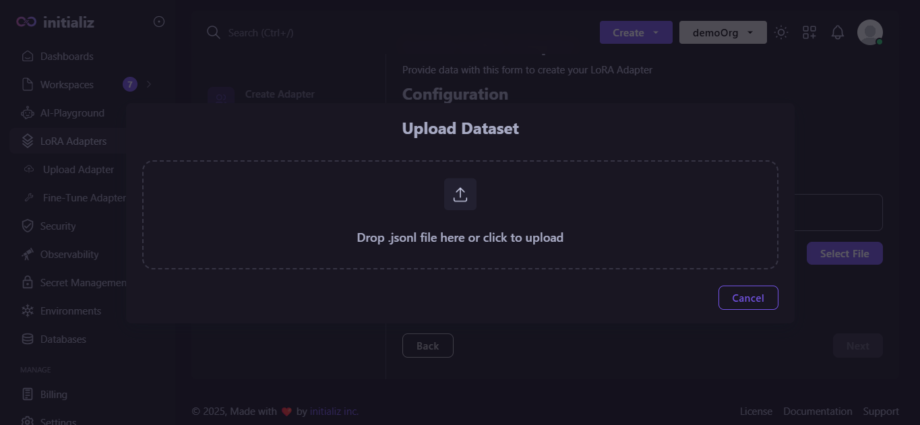Open Observability menu item

click(69, 255)
